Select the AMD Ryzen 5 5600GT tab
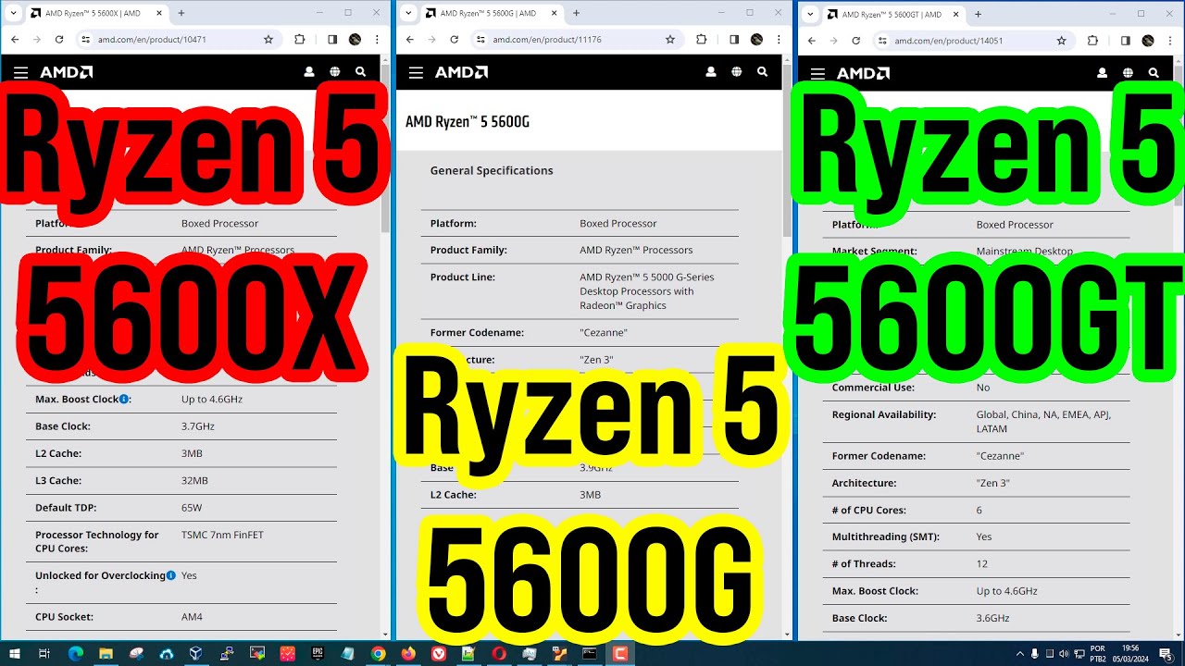1185x666 pixels. click(x=893, y=14)
